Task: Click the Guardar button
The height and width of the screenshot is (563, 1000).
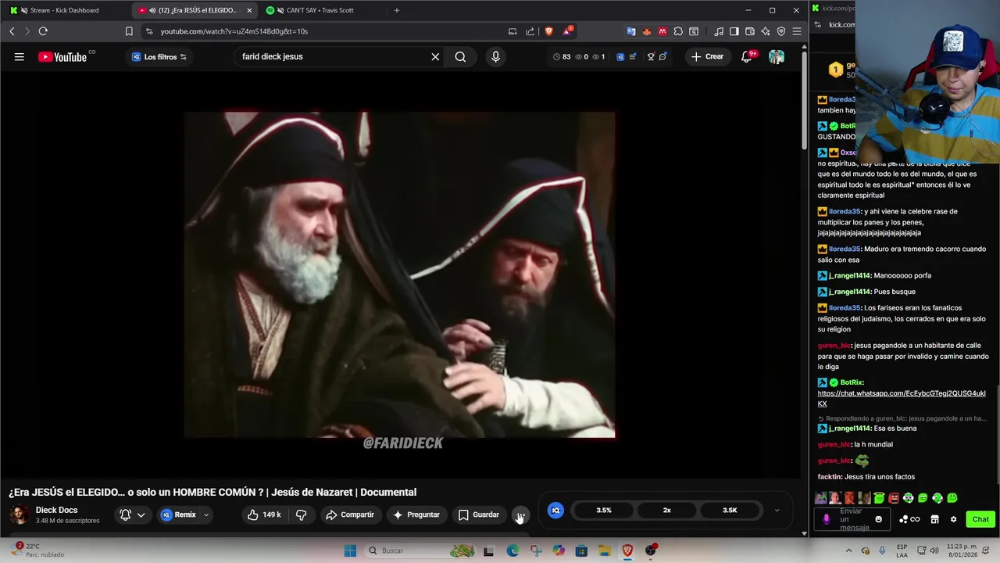Action: [x=478, y=515]
